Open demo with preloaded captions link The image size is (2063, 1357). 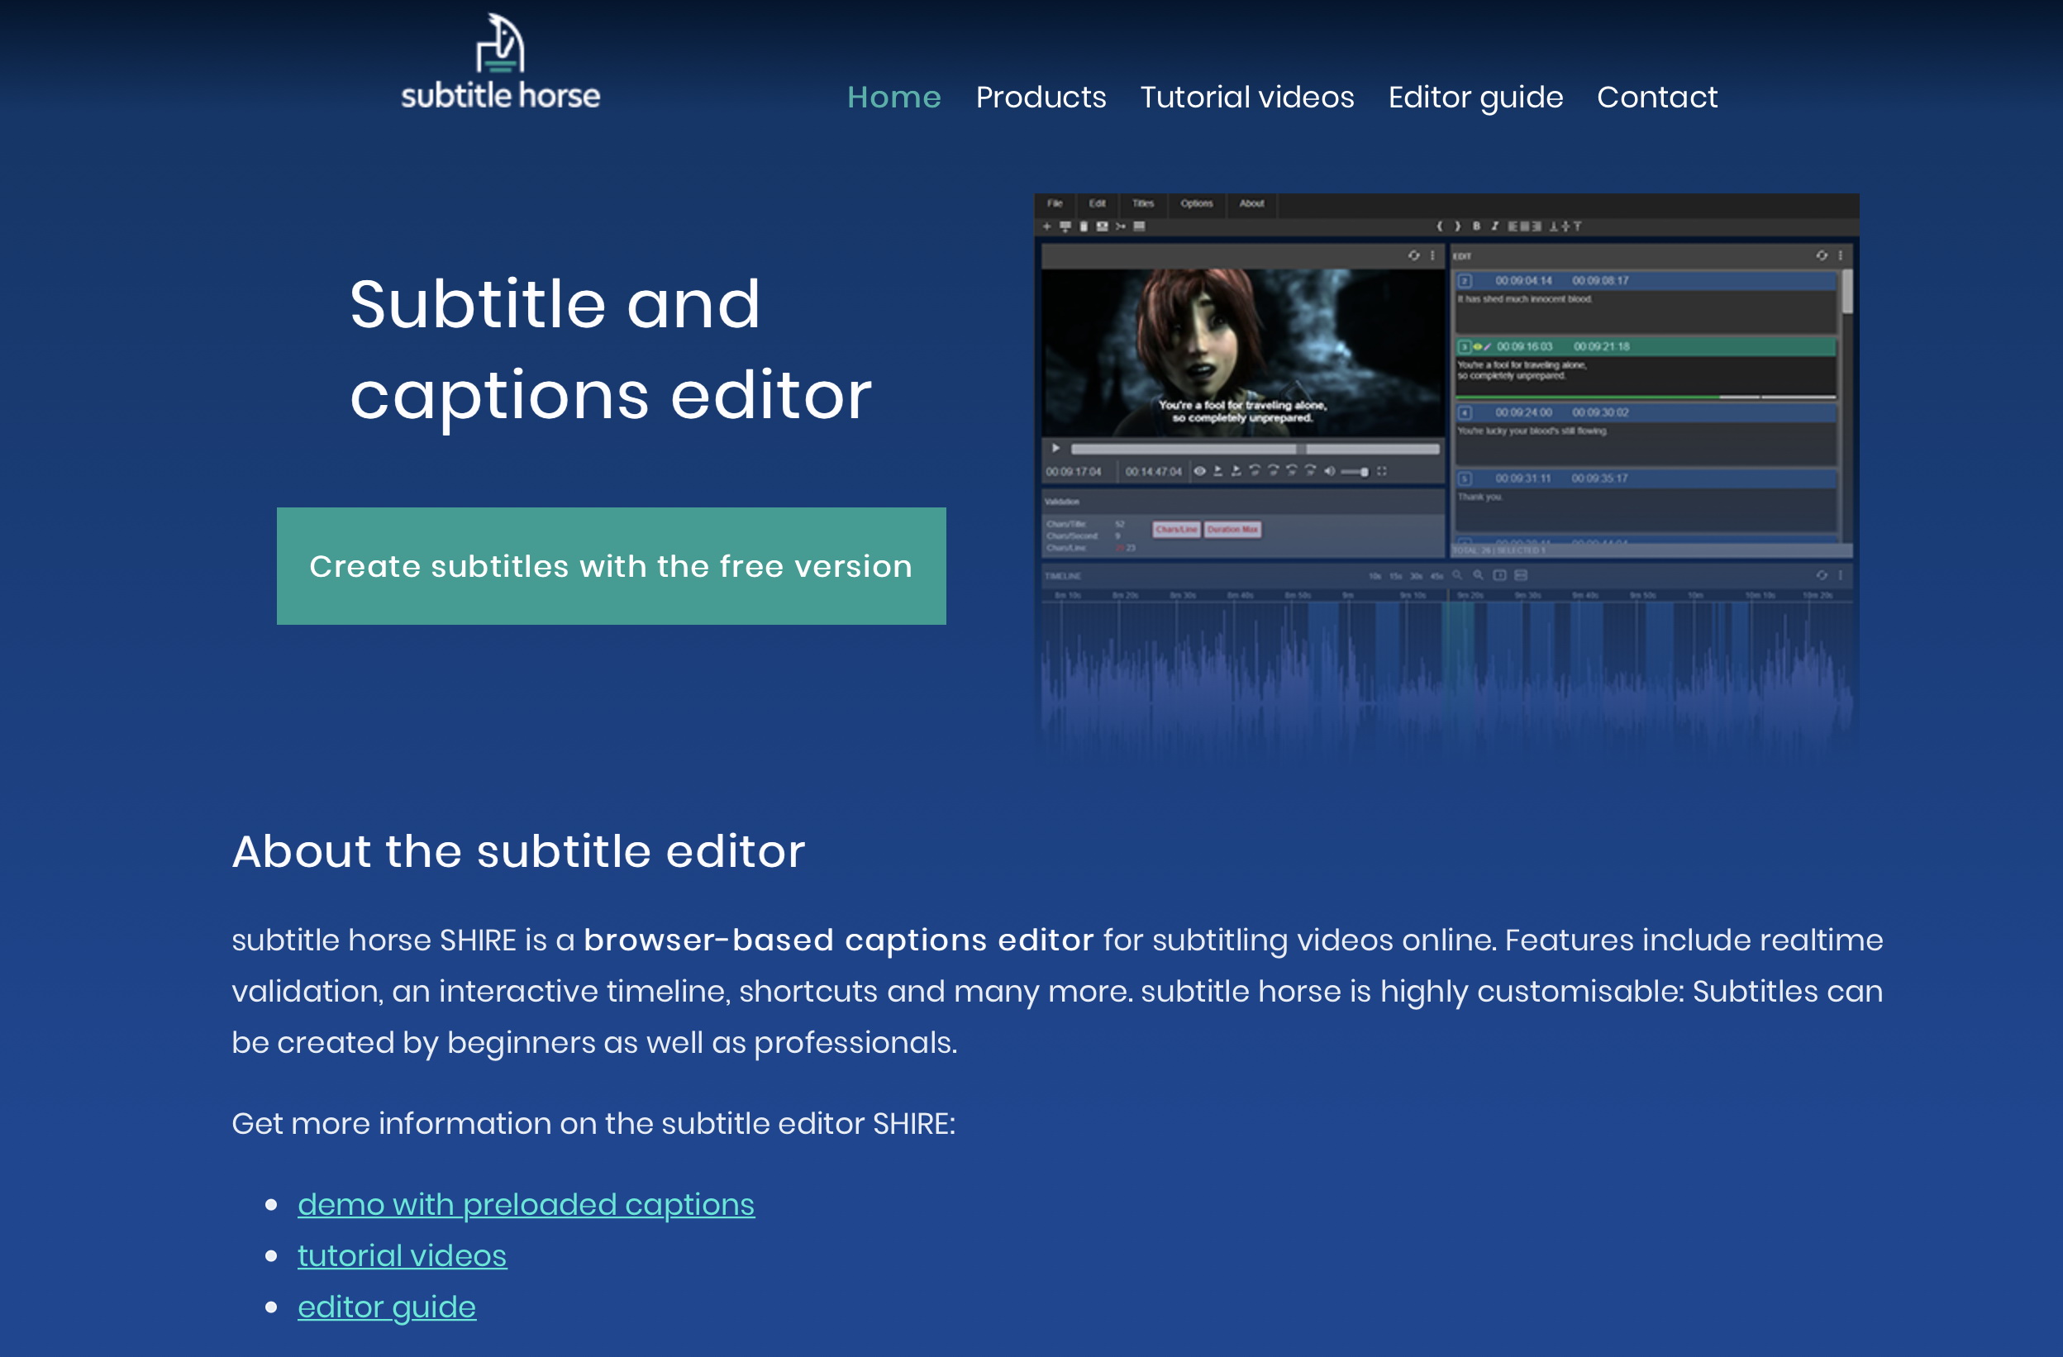pos(526,1204)
